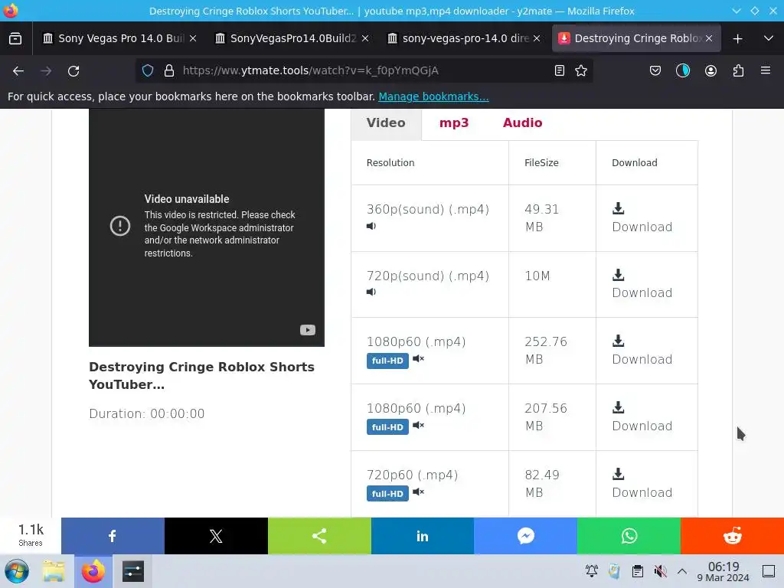Download the 1080p60 252.76 MB video
Viewport: 784px width, 588px height.
click(642, 351)
